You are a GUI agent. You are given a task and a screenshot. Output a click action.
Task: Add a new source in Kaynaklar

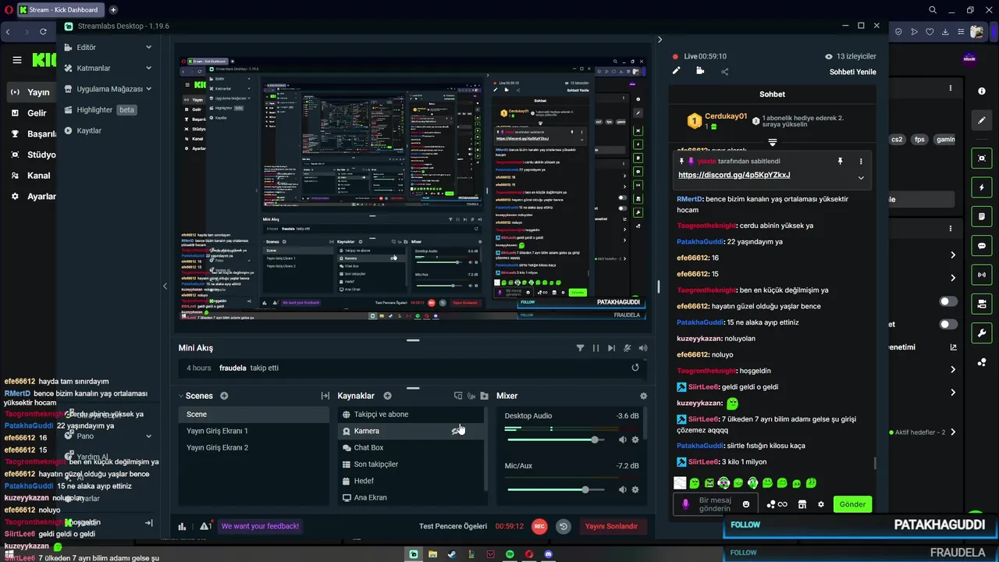coord(387,396)
